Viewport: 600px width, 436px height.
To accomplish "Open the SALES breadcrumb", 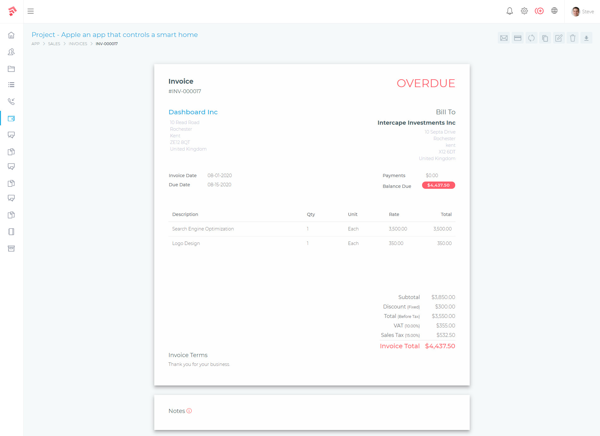I will pos(54,44).
